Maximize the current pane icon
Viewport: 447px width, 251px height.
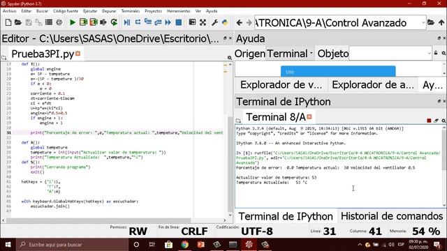tap(193, 22)
